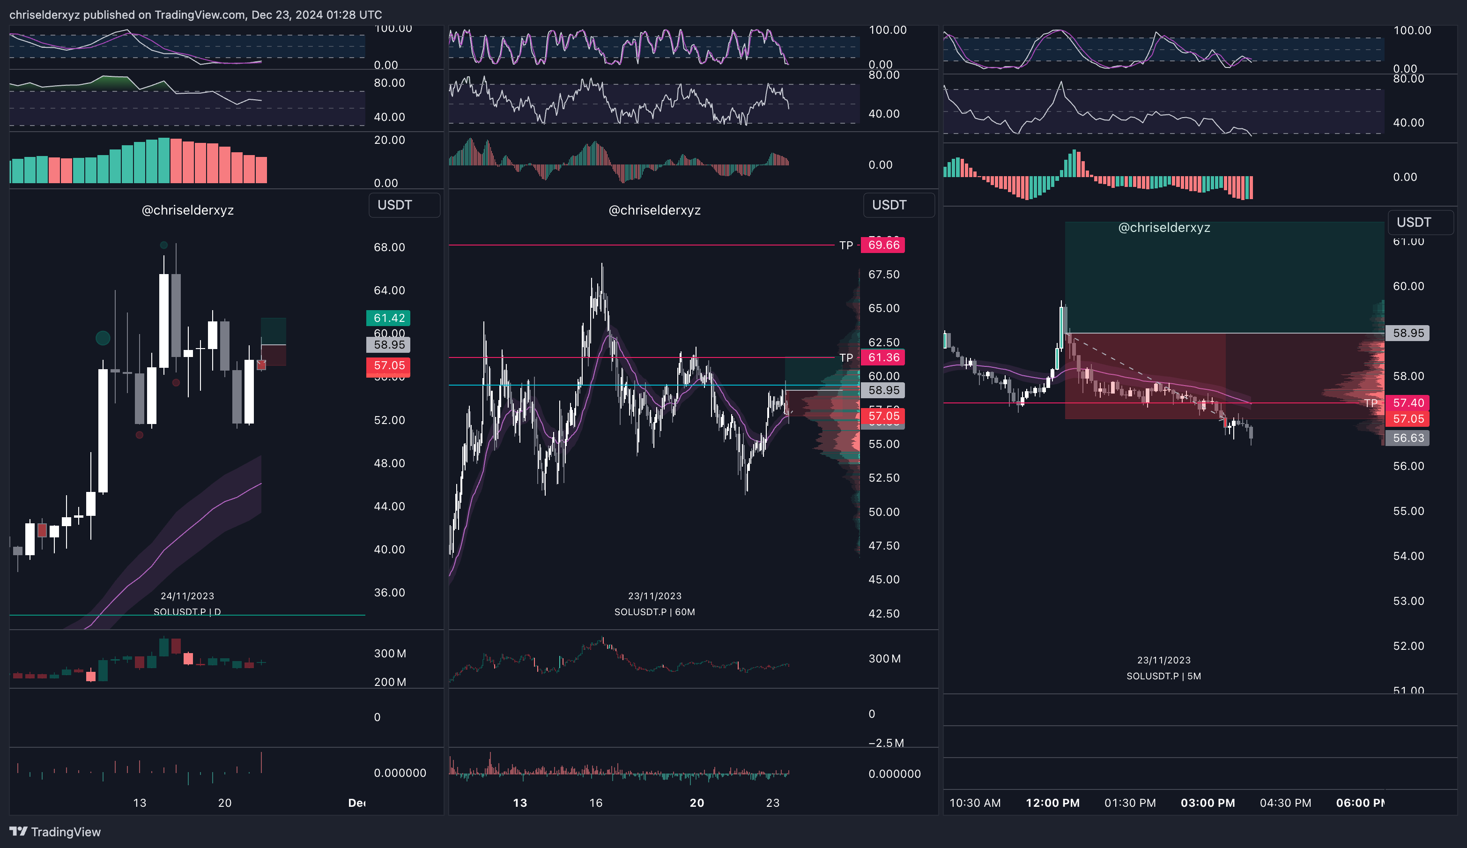
Task: Click the green 61.42 price tag
Action: pyautogui.click(x=388, y=318)
